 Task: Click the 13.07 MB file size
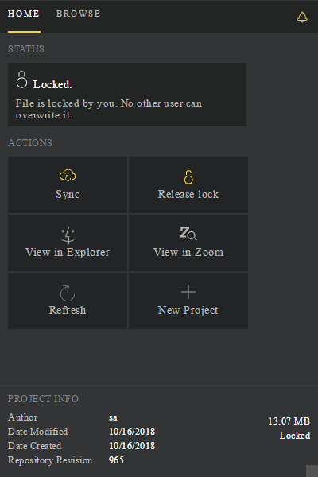pyautogui.click(x=289, y=421)
